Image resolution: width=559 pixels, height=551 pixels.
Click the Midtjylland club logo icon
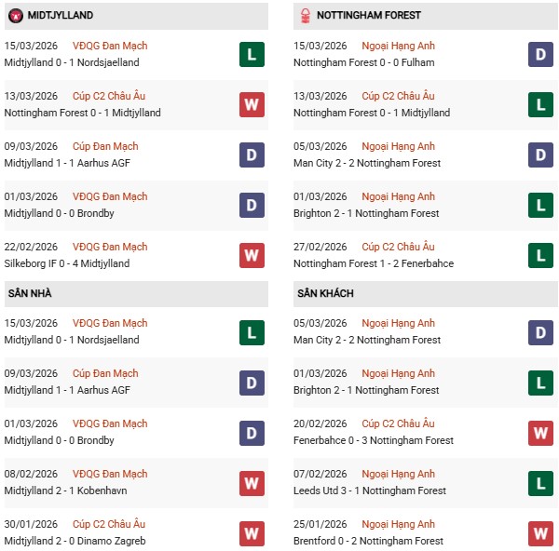[x=16, y=16]
